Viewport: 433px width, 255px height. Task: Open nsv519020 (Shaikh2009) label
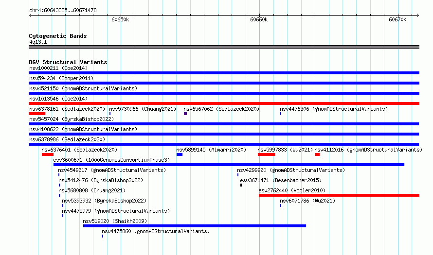pos(115,221)
